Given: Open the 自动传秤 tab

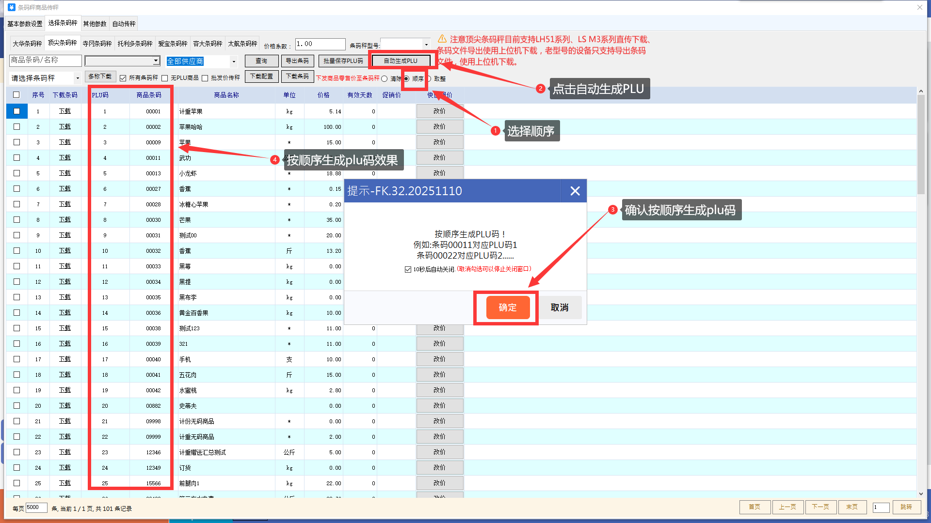Looking at the screenshot, I should 124,24.
